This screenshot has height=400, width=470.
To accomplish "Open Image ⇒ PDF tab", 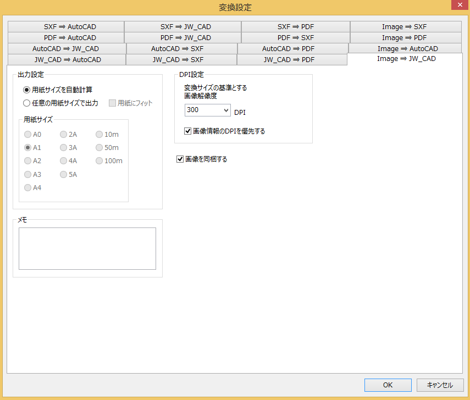I will tap(406, 38).
